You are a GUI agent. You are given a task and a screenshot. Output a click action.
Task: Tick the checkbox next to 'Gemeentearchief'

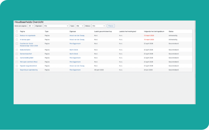pos(17,54)
